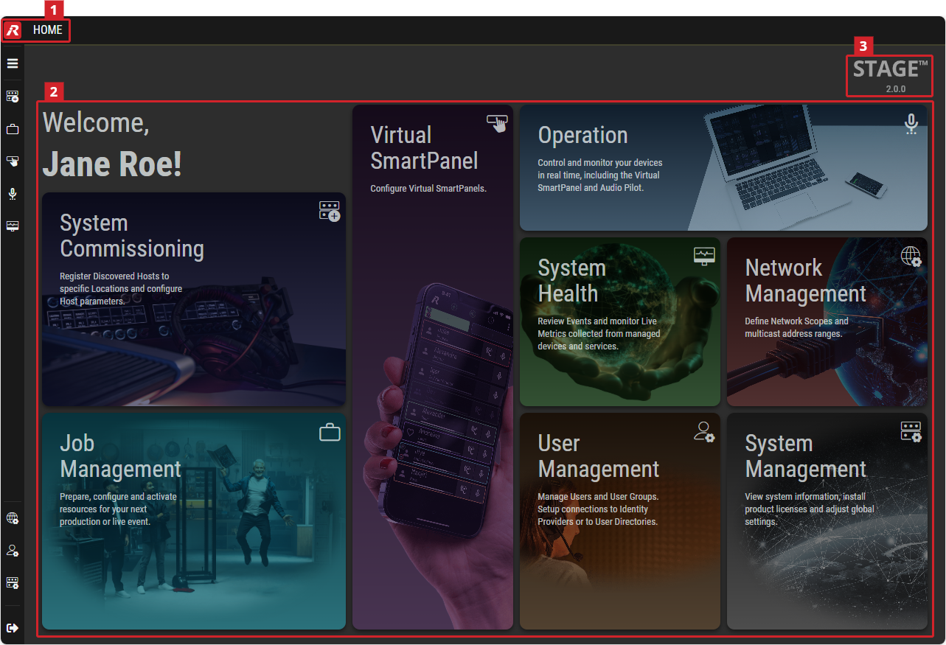
Task: Open Network Management globe sidebar icon
Action: [x=13, y=518]
